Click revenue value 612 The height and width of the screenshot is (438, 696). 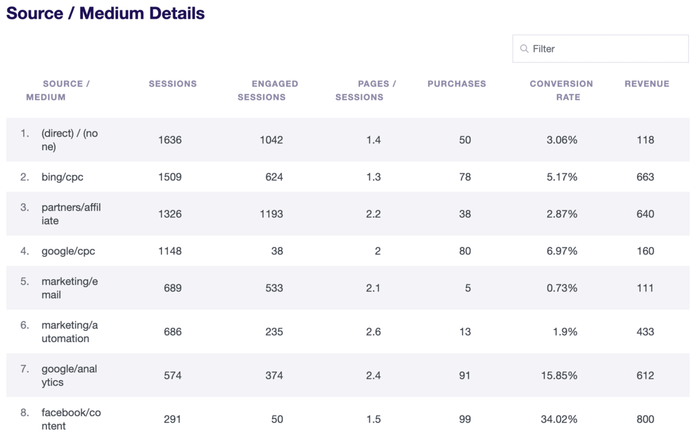coord(645,376)
